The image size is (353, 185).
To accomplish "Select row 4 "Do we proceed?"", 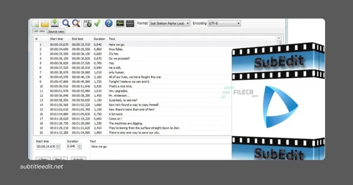I will point(133,58).
